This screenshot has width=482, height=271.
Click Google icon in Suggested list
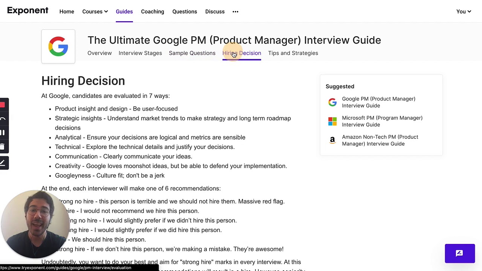[333, 102]
